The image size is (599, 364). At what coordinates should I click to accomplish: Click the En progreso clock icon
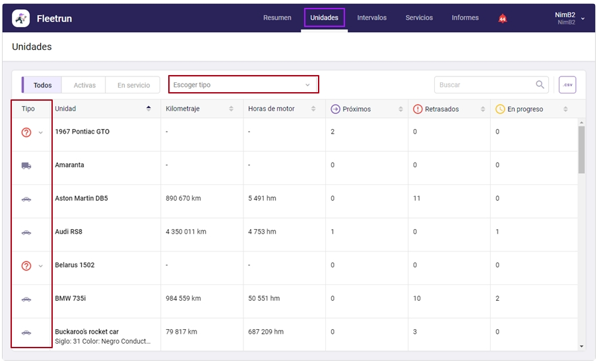point(499,109)
